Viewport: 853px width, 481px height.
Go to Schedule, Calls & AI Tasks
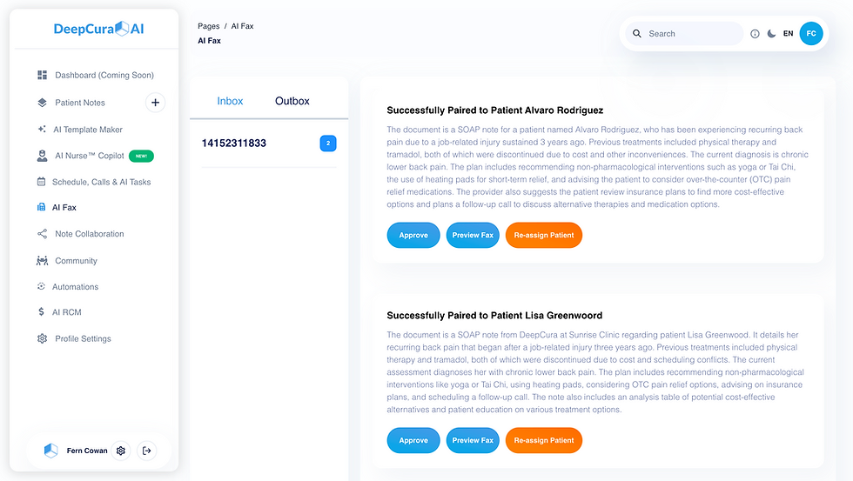click(94, 182)
